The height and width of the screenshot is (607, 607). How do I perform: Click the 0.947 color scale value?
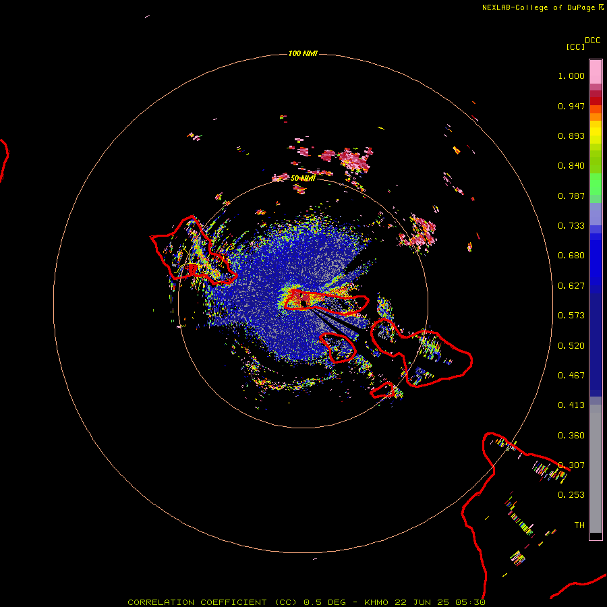pos(571,106)
